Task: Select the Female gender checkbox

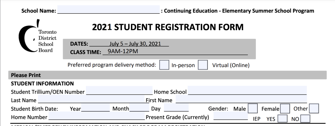Action: 285,108
